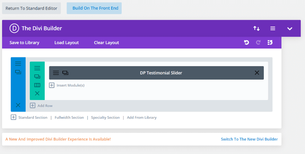Collapse the Divi Builder panel chevron
The width and height of the screenshot is (305, 154).
pyautogui.click(x=290, y=28)
